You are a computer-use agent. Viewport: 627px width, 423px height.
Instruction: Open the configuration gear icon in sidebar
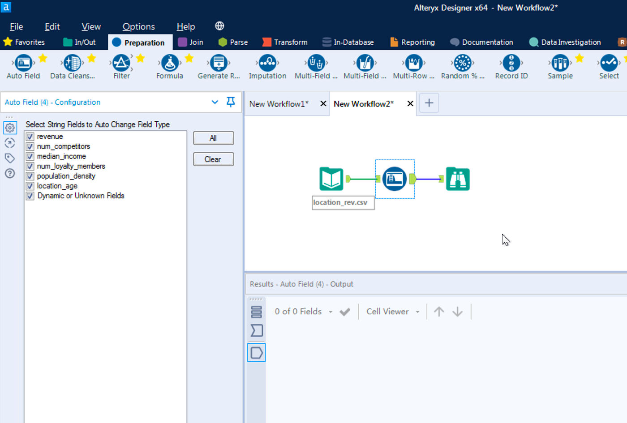(x=10, y=128)
